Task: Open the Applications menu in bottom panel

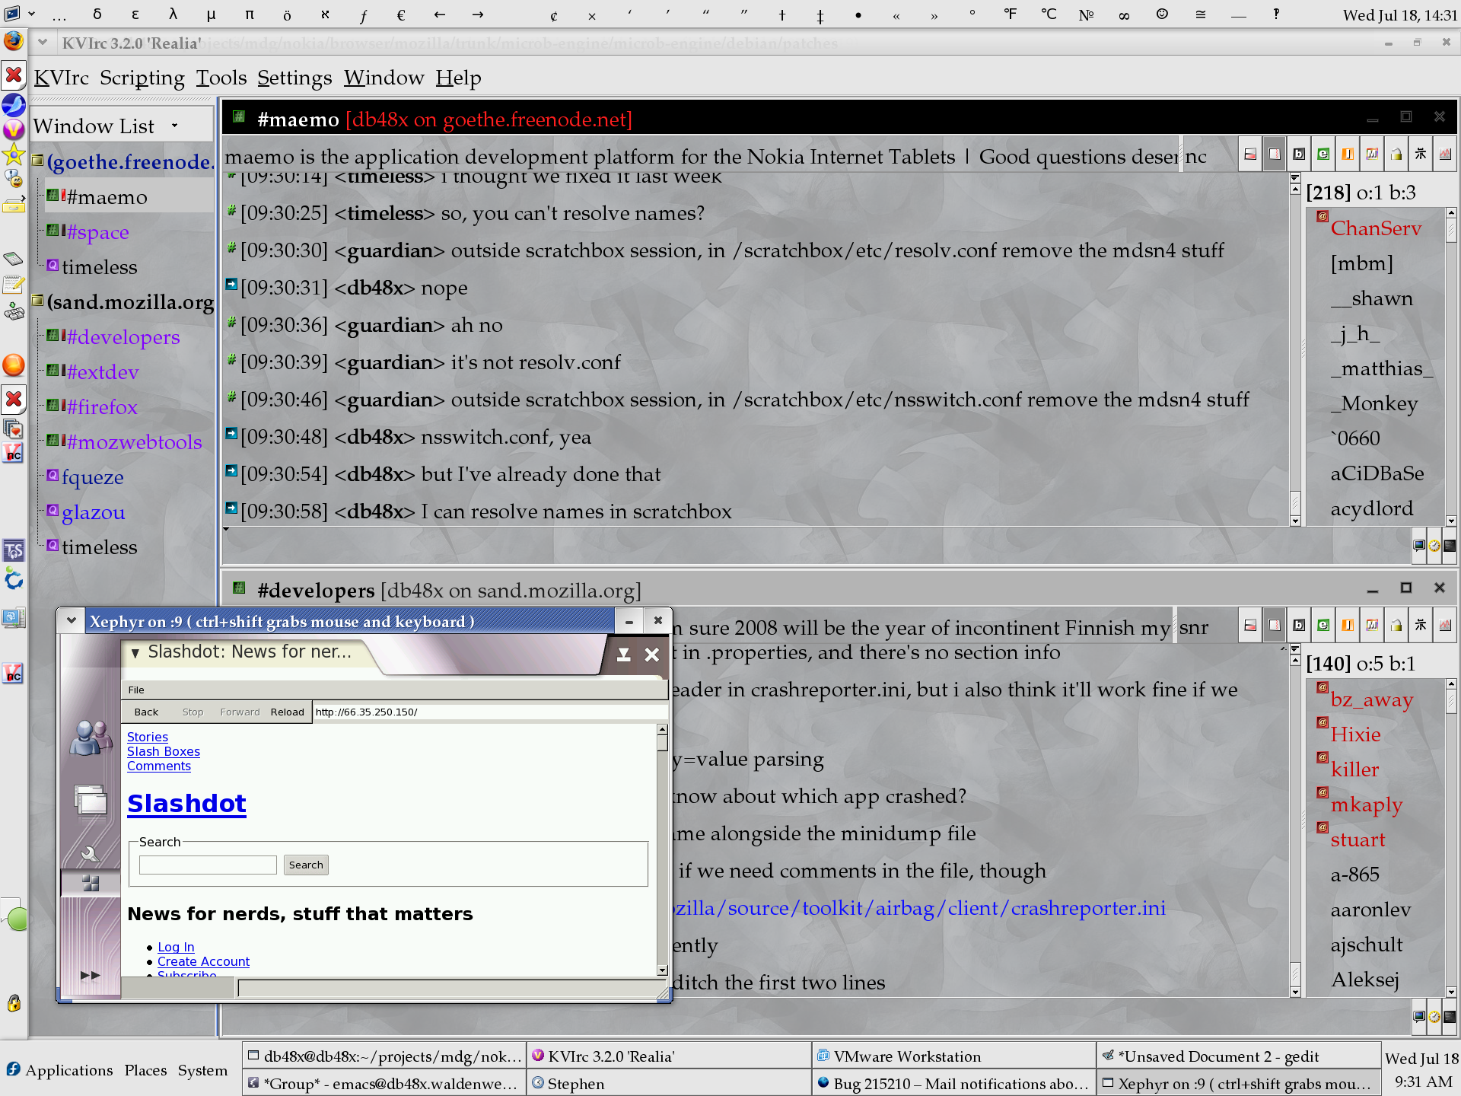Action: tap(59, 1069)
